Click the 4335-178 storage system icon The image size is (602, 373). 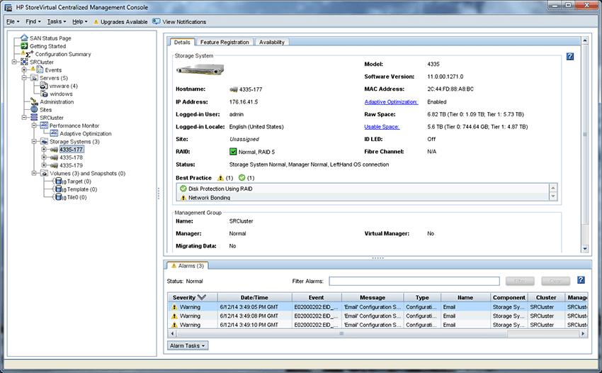54,157
